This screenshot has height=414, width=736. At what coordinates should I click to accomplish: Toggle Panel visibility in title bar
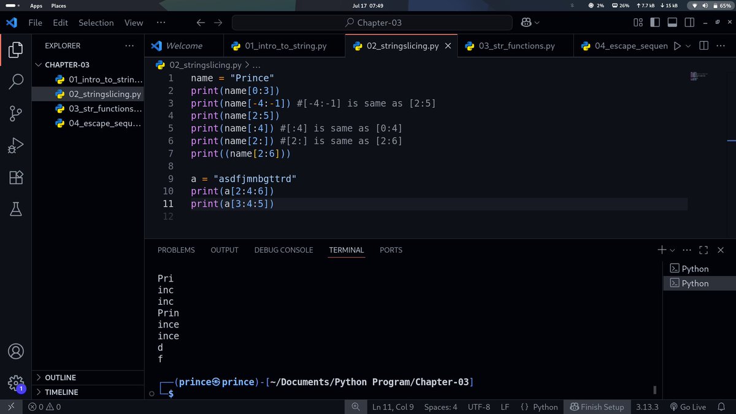pyautogui.click(x=672, y=23)
